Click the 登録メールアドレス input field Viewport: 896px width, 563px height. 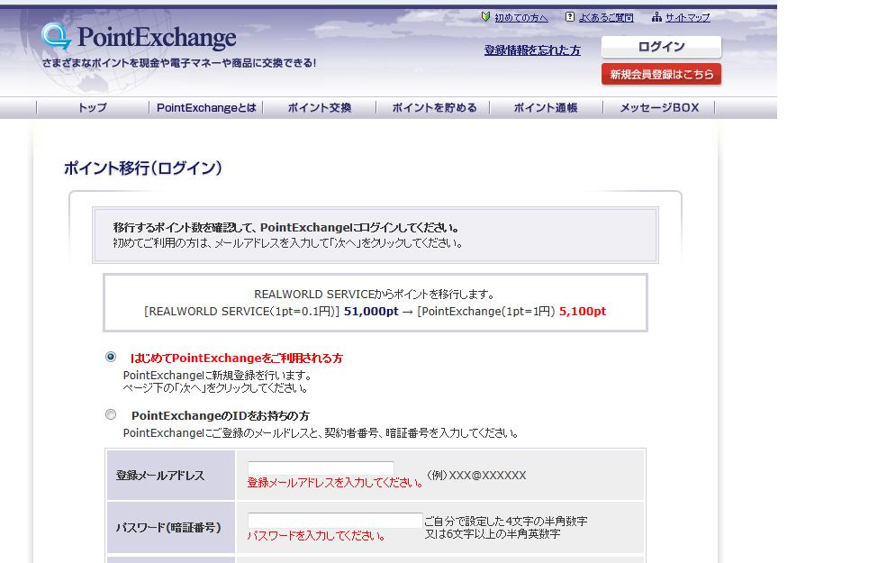pyautogui.click(x=321, y=468)
